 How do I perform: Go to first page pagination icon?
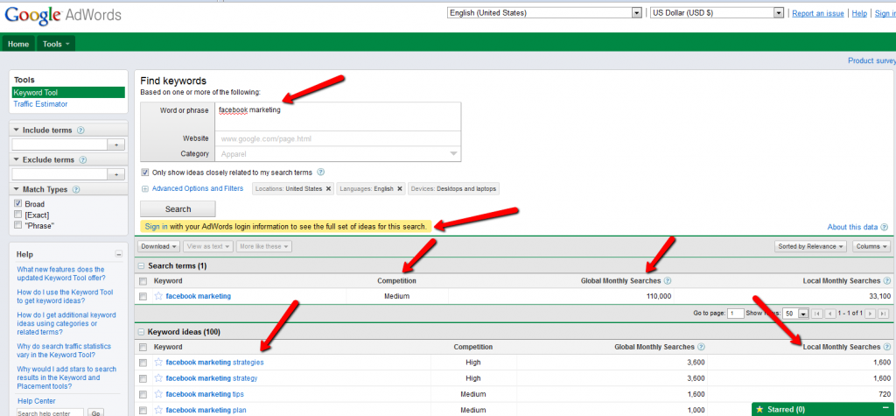point(817,314)
